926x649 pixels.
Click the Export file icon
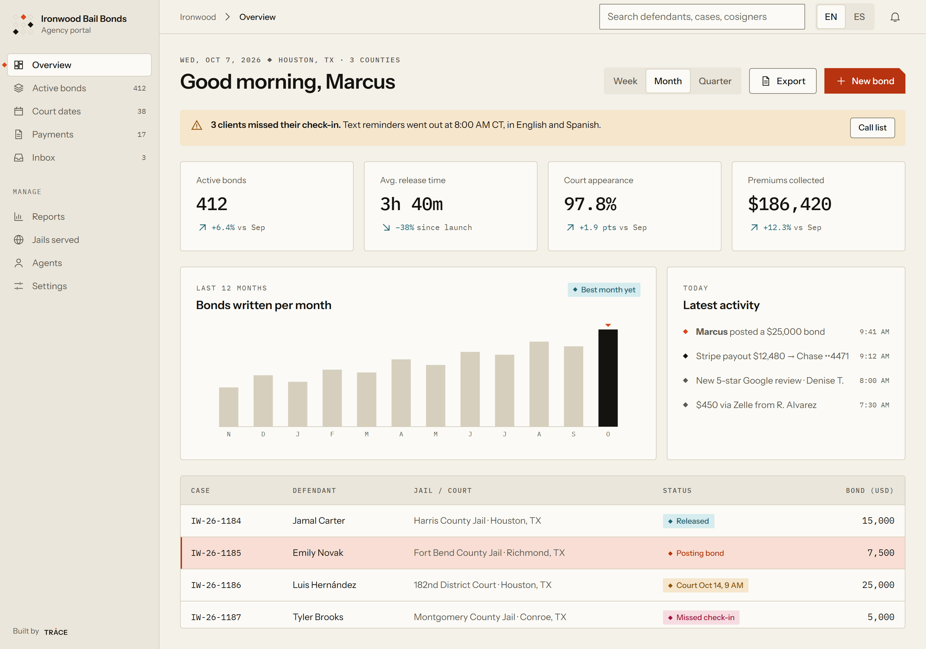[x=766, y=81]
